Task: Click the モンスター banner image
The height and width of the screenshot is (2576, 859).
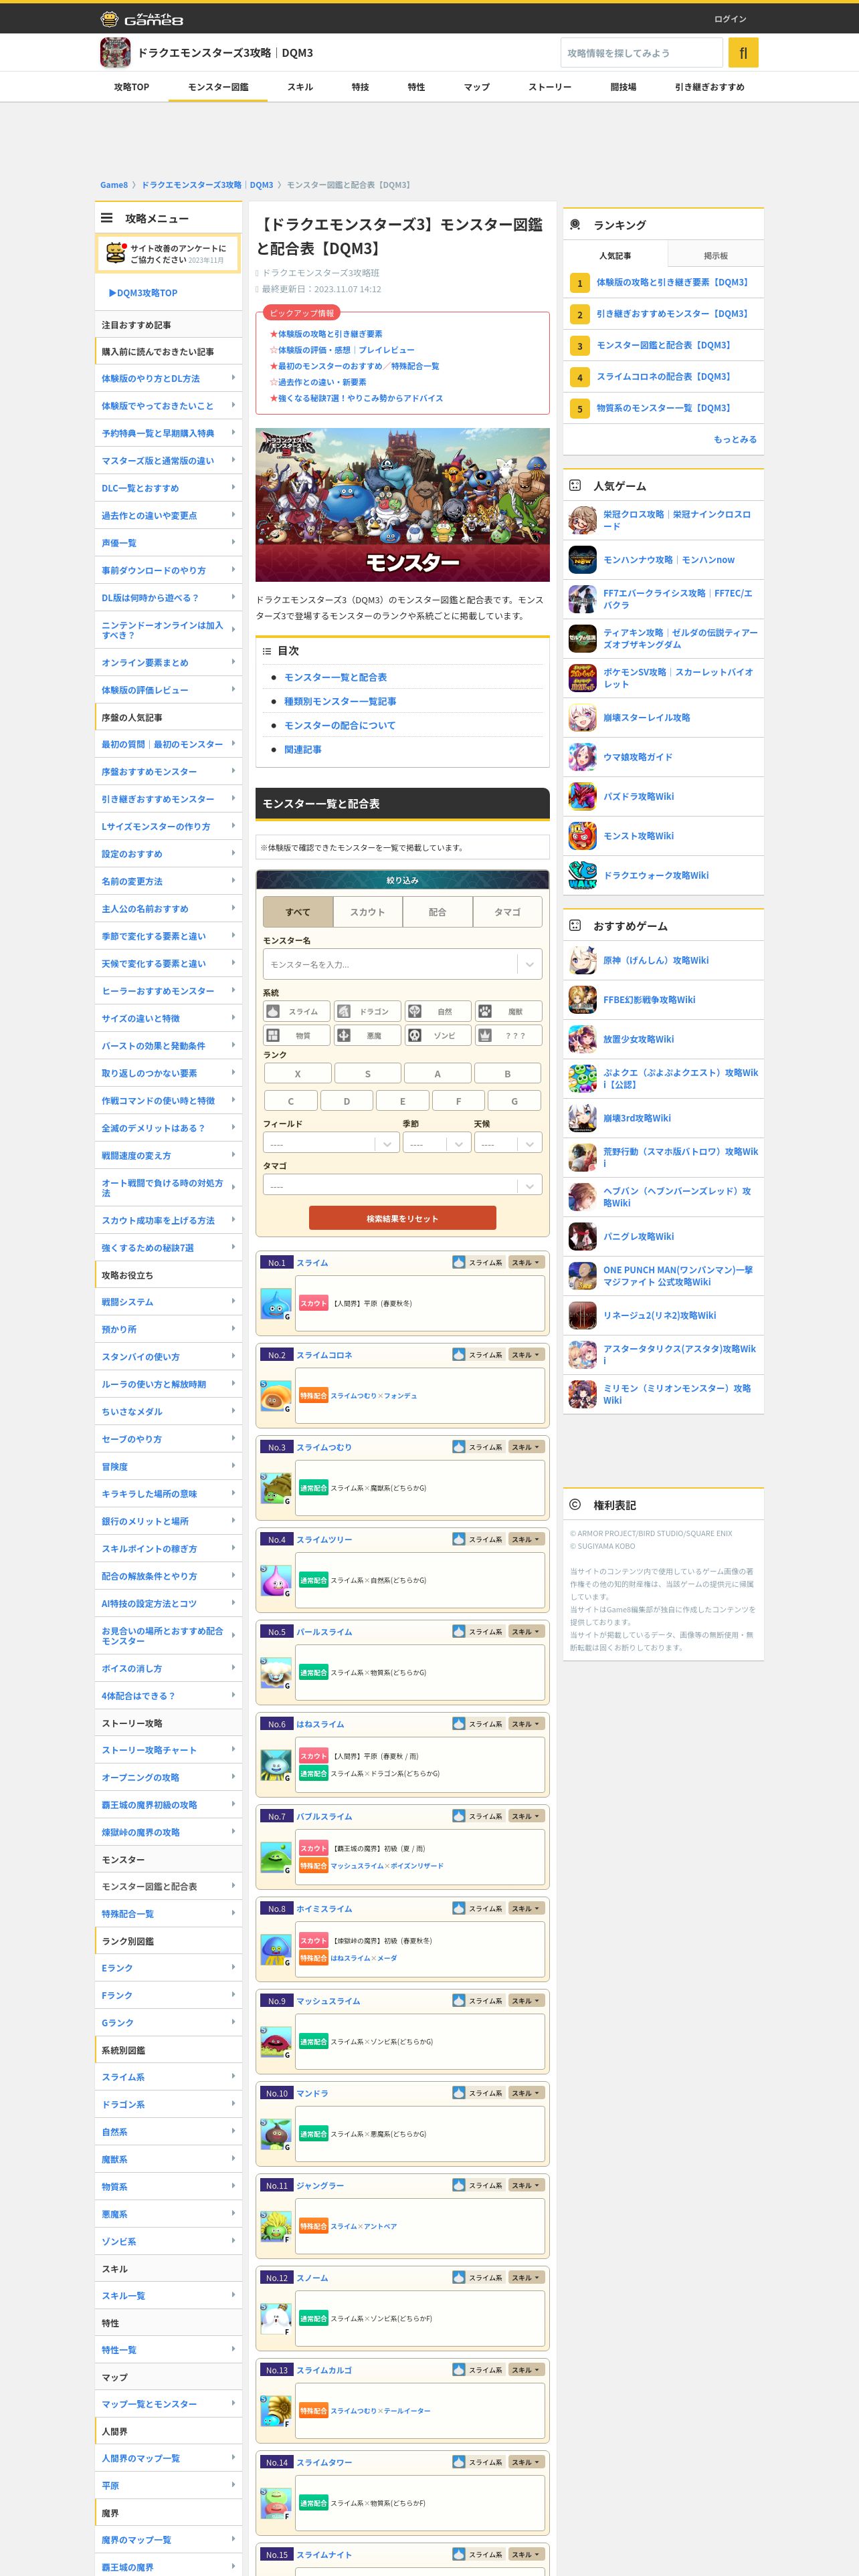Action: click(402, 505)
